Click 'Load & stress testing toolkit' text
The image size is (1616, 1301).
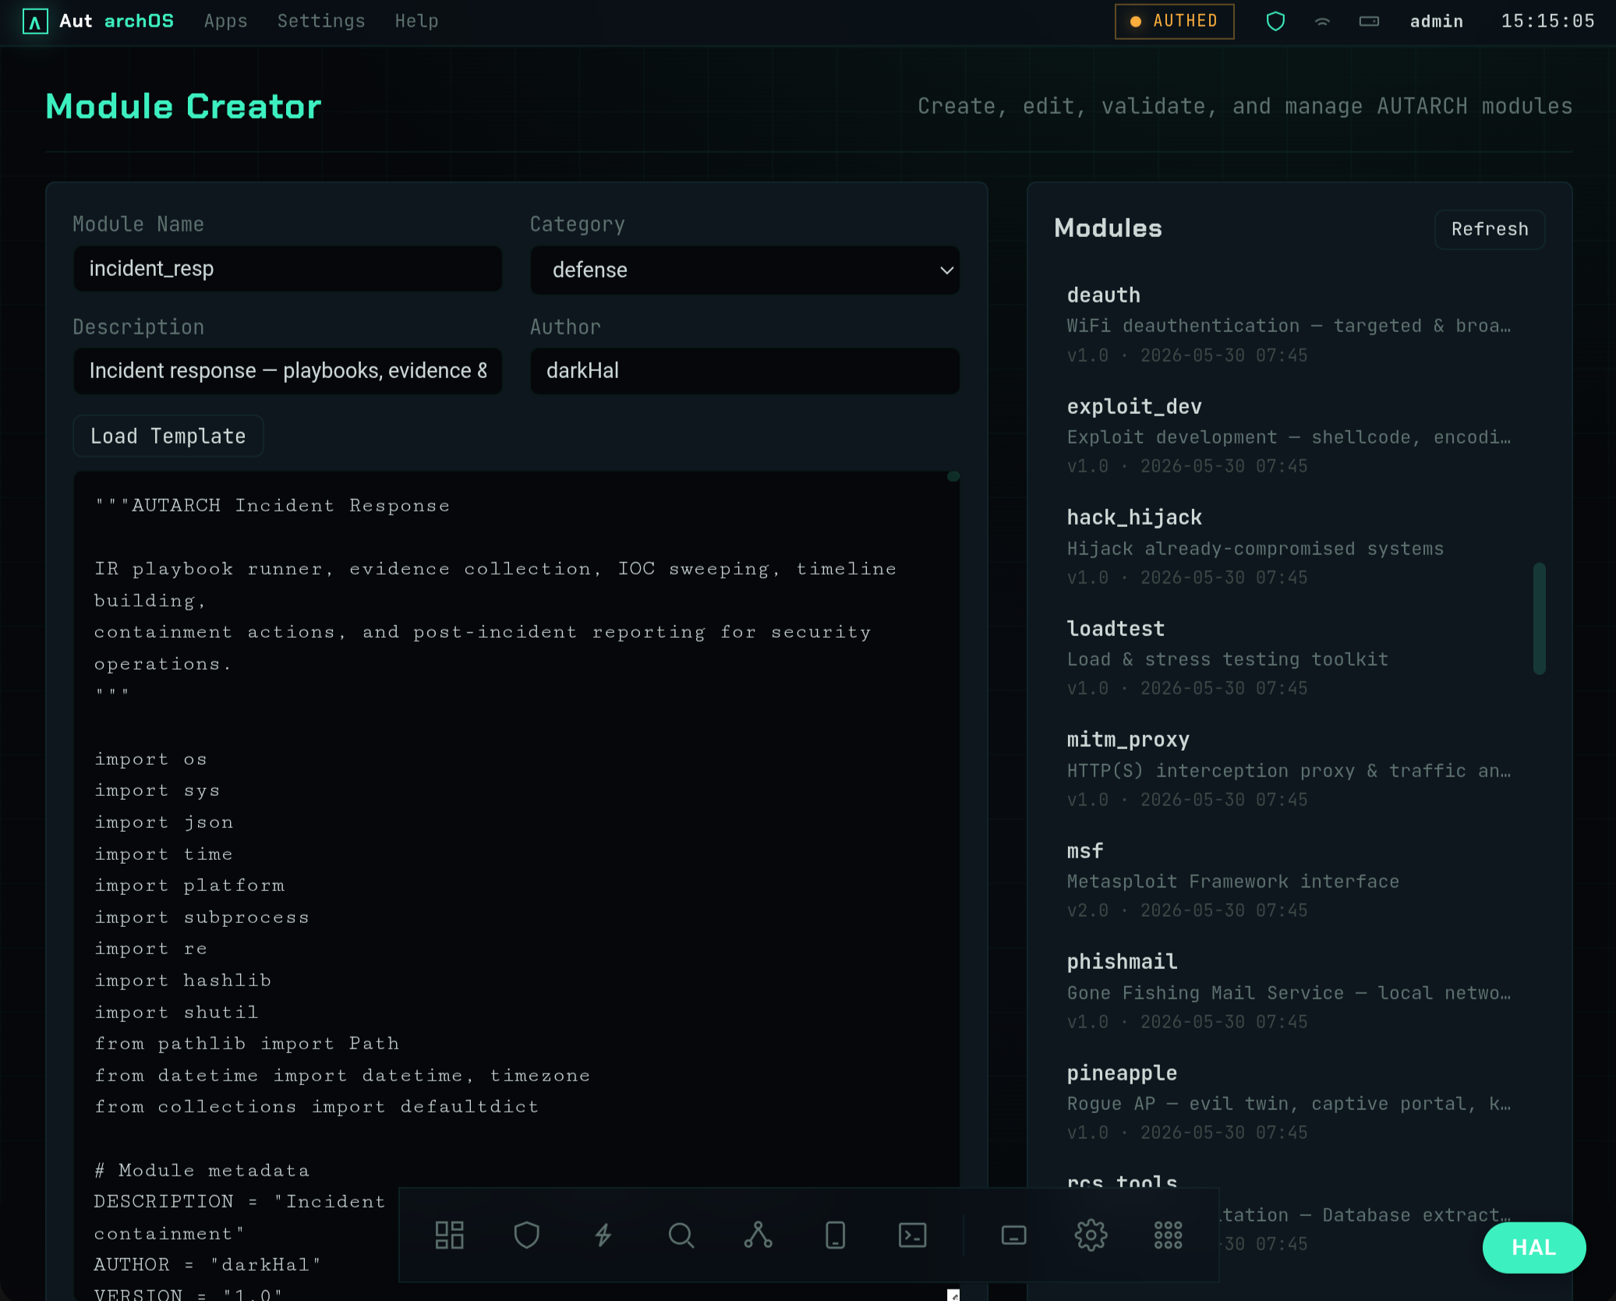(x=1227, y=659)
